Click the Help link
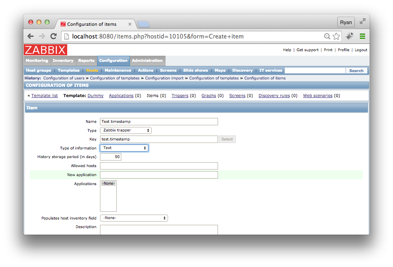Image resolution: width=393 pixels, height=267 pixels. click(x=287, y=50)
